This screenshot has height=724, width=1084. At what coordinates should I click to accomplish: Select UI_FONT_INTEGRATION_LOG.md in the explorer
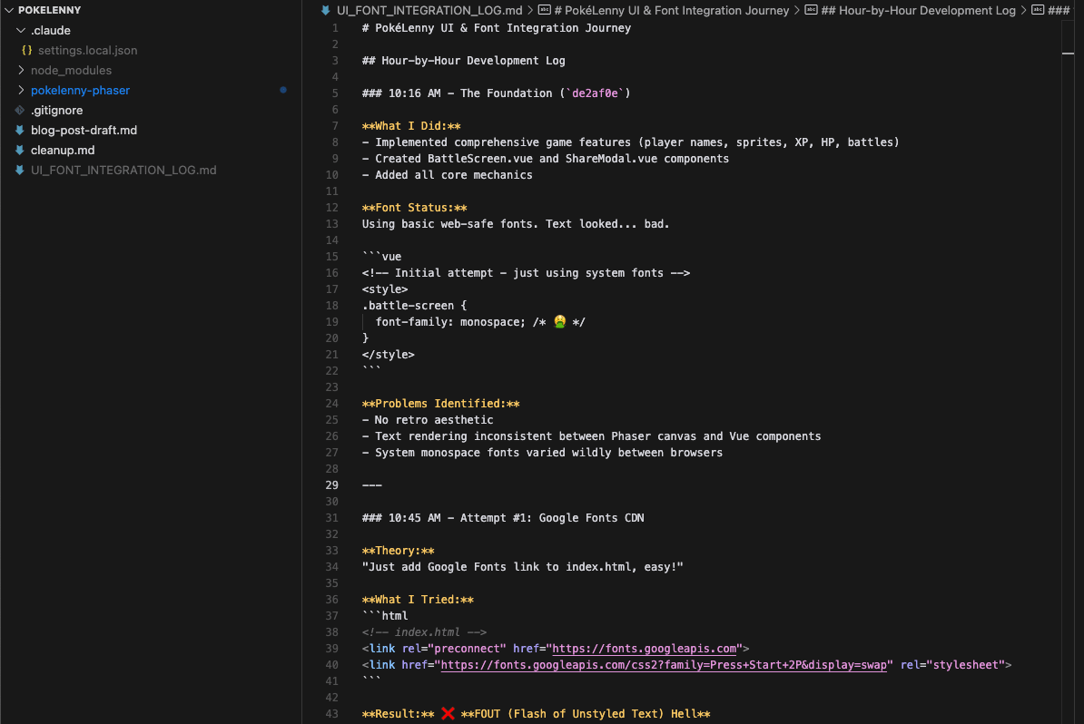pos(123,170)
